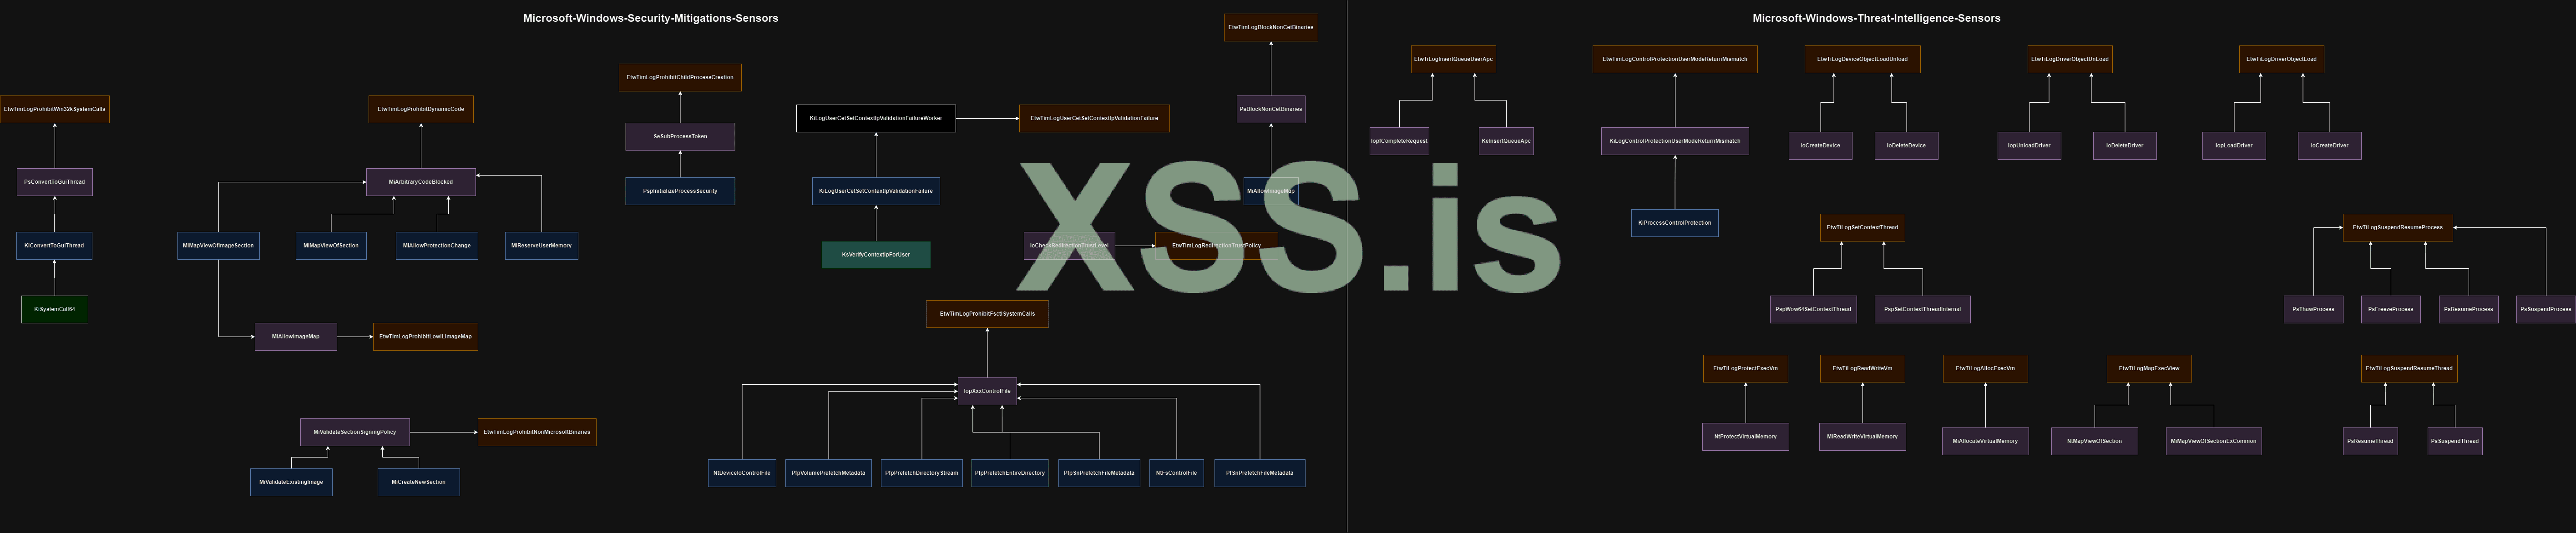Select the KiProcessControlProtection node

point(1674,223)
